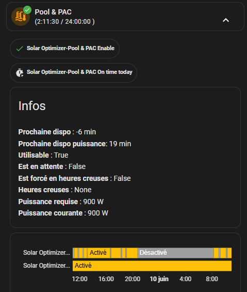Open first Solar Optimizer... history row label

[46, 253]
